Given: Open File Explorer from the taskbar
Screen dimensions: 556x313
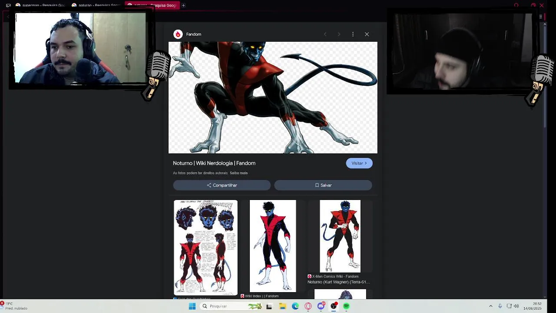Looking at the screenshot, I should [x=282, y=306].
